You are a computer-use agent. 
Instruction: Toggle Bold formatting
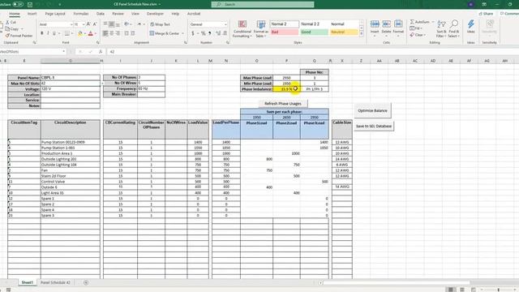coord(42,33)
